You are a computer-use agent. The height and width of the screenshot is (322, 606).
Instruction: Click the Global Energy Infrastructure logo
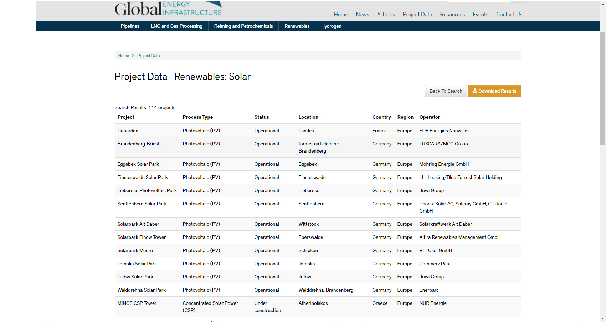coord(168,9)
